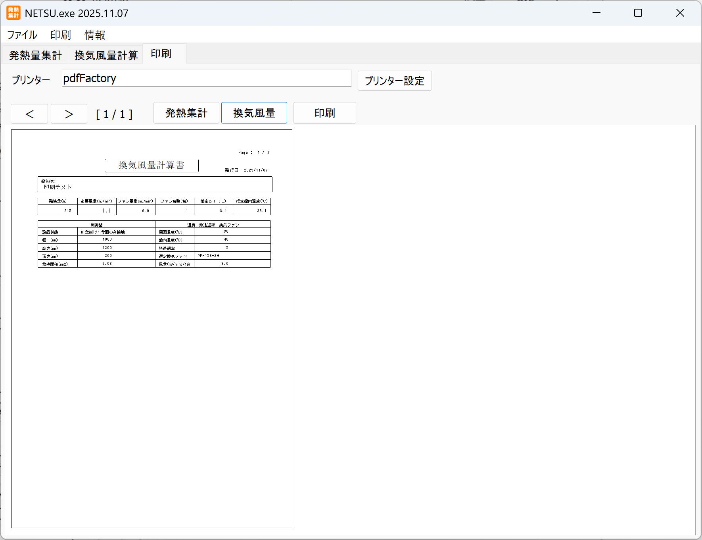Close the NETSU window
702x540 pixels.
click(680, 13)
